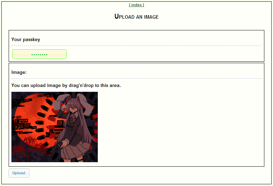This screenshot has height=186, width=273.
Task: Focus the passkey password field
Action: (39, 54)
